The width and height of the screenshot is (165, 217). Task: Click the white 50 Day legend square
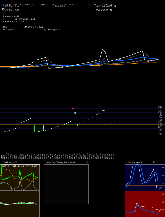4,10
